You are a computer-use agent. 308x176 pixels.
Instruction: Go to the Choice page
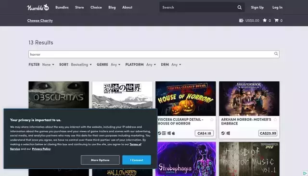point(96,8)
